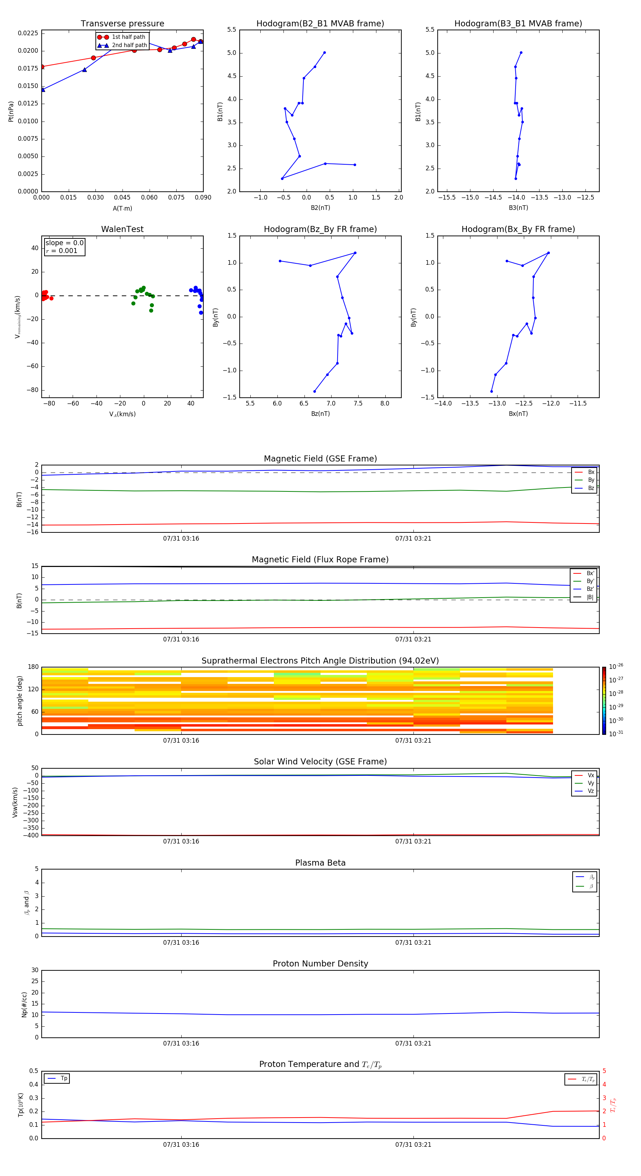Image resolution: width=641 pixels, height=1176 pixels.
Task: Click the V_remaining(km/s) y-axis label
Action: (18, 317)
